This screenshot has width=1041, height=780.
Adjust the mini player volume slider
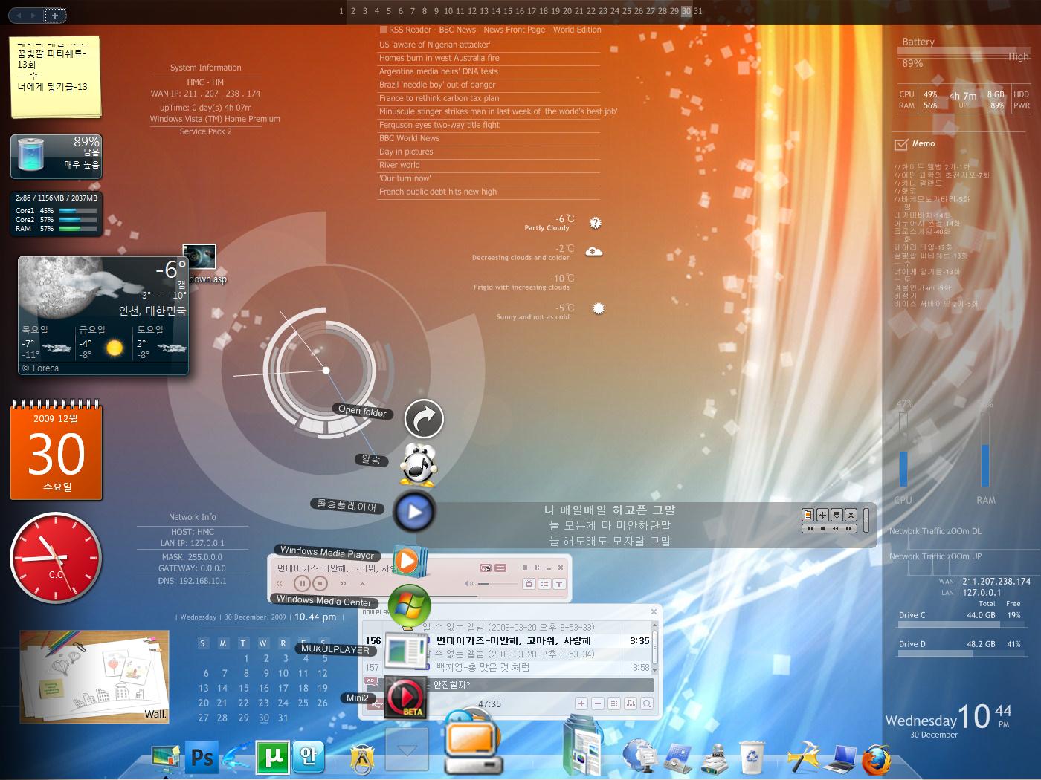click(497, 584)
